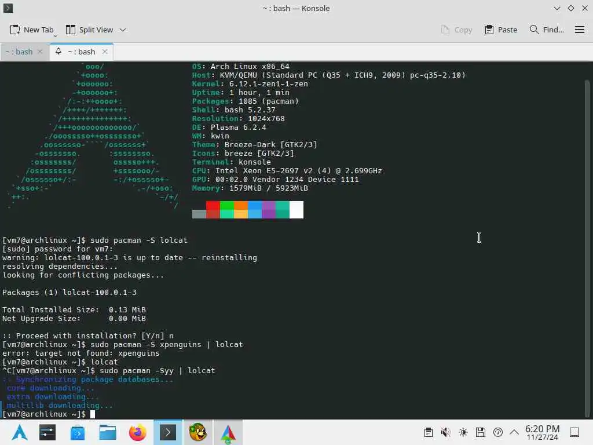Click 'sudo pacman -Syy | lolcat' command text
The width and height of the screenshot is (593, 445).
pos(158,370)
